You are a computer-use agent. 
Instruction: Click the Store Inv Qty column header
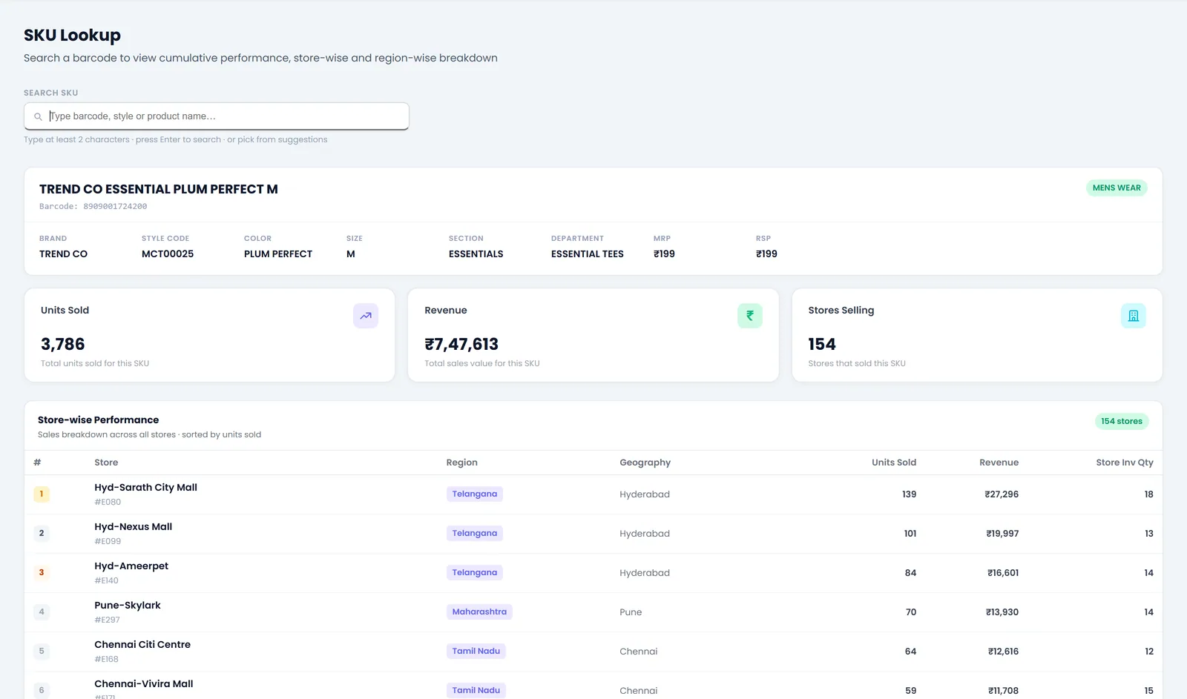tap(1125, 463)
